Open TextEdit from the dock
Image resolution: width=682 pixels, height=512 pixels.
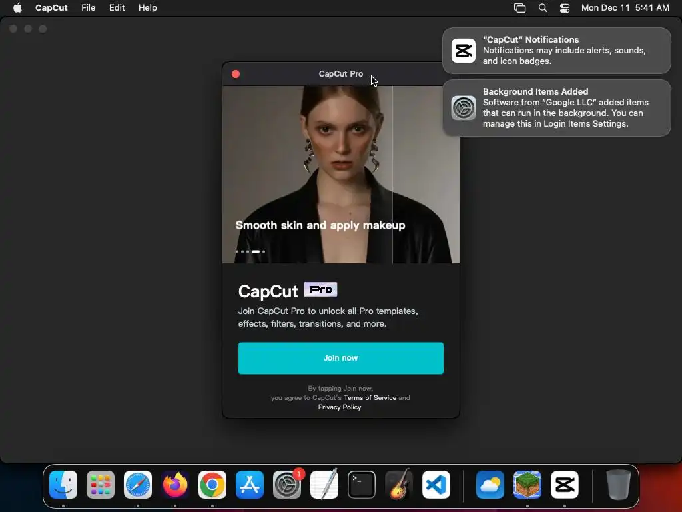point(324,484)
